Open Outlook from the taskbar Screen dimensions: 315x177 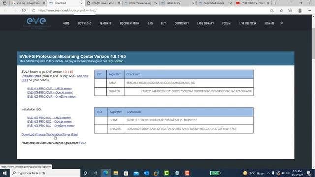146,173
